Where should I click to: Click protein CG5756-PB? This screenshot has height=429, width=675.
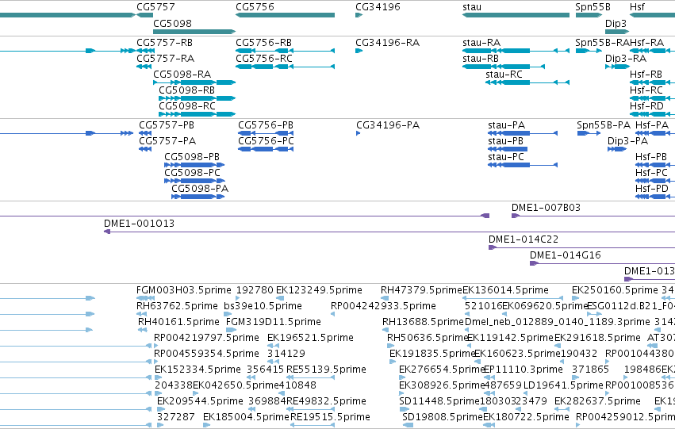click(x=266, y=125)
